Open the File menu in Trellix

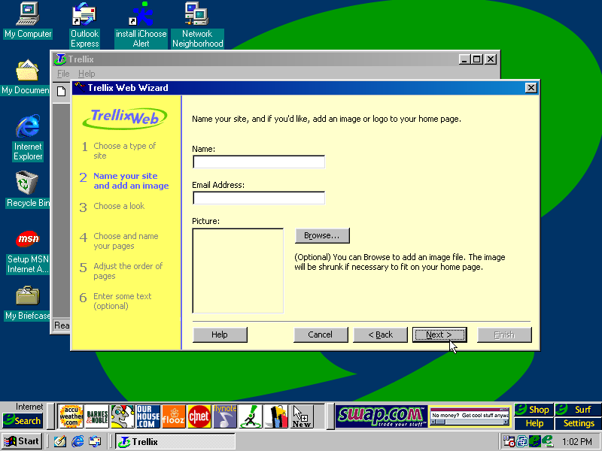point(63,74)
